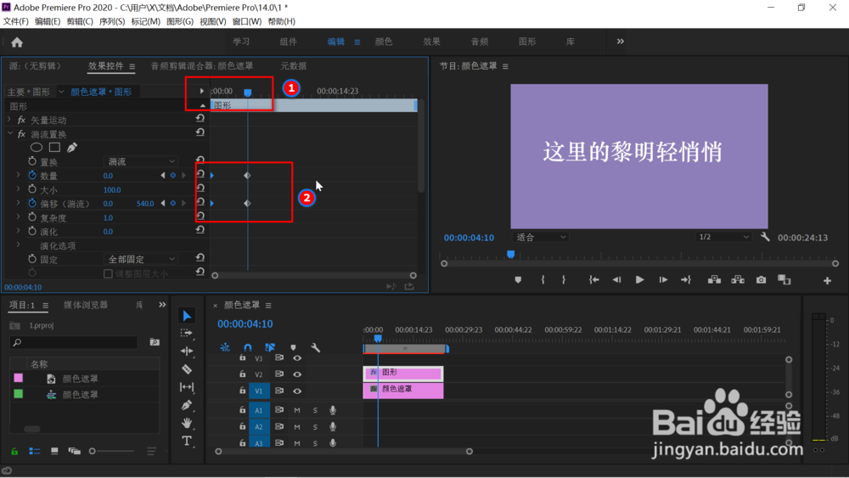This screenshot has height=478, width=849.
Task: Enable the 调整图层大小 checkbox
Action: point(109,274)
